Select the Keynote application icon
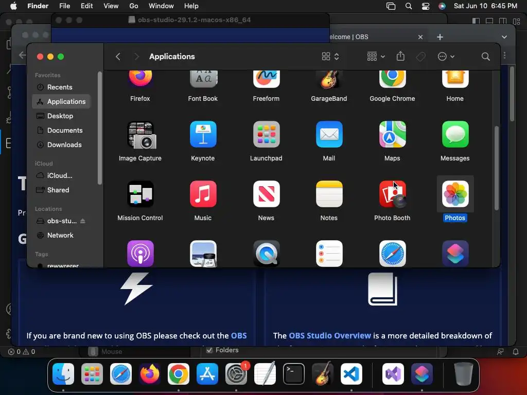527x395 pixels. point(203,134)
